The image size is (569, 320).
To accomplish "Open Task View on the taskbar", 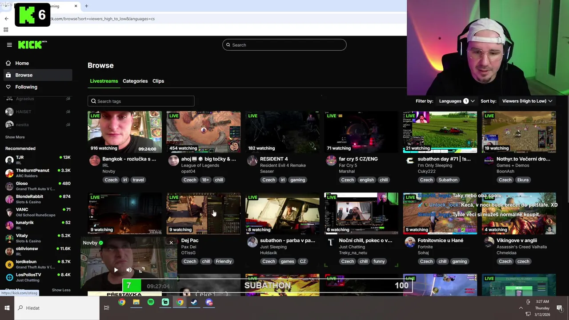I will tap(107, 308).
